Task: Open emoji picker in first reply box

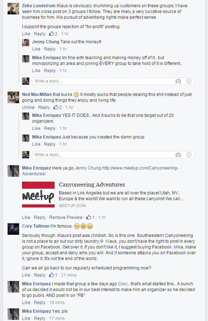Action: 189,81
